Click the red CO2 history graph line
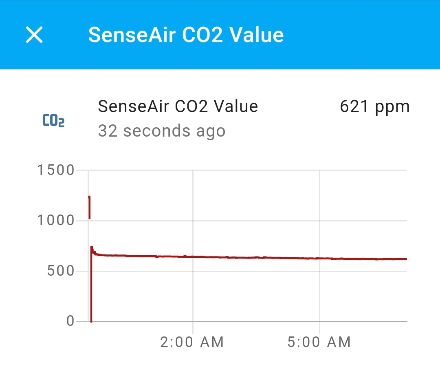 point(244,257)
